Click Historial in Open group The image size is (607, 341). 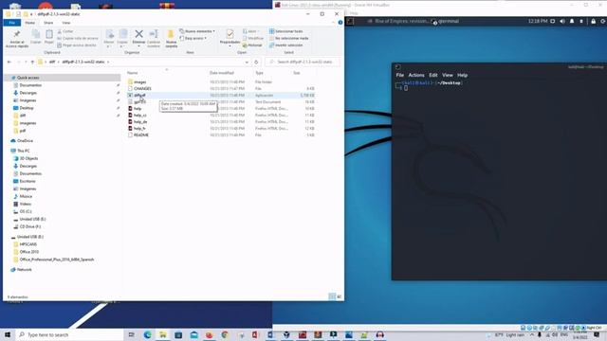pyautogui.click(x=252, y=45)
